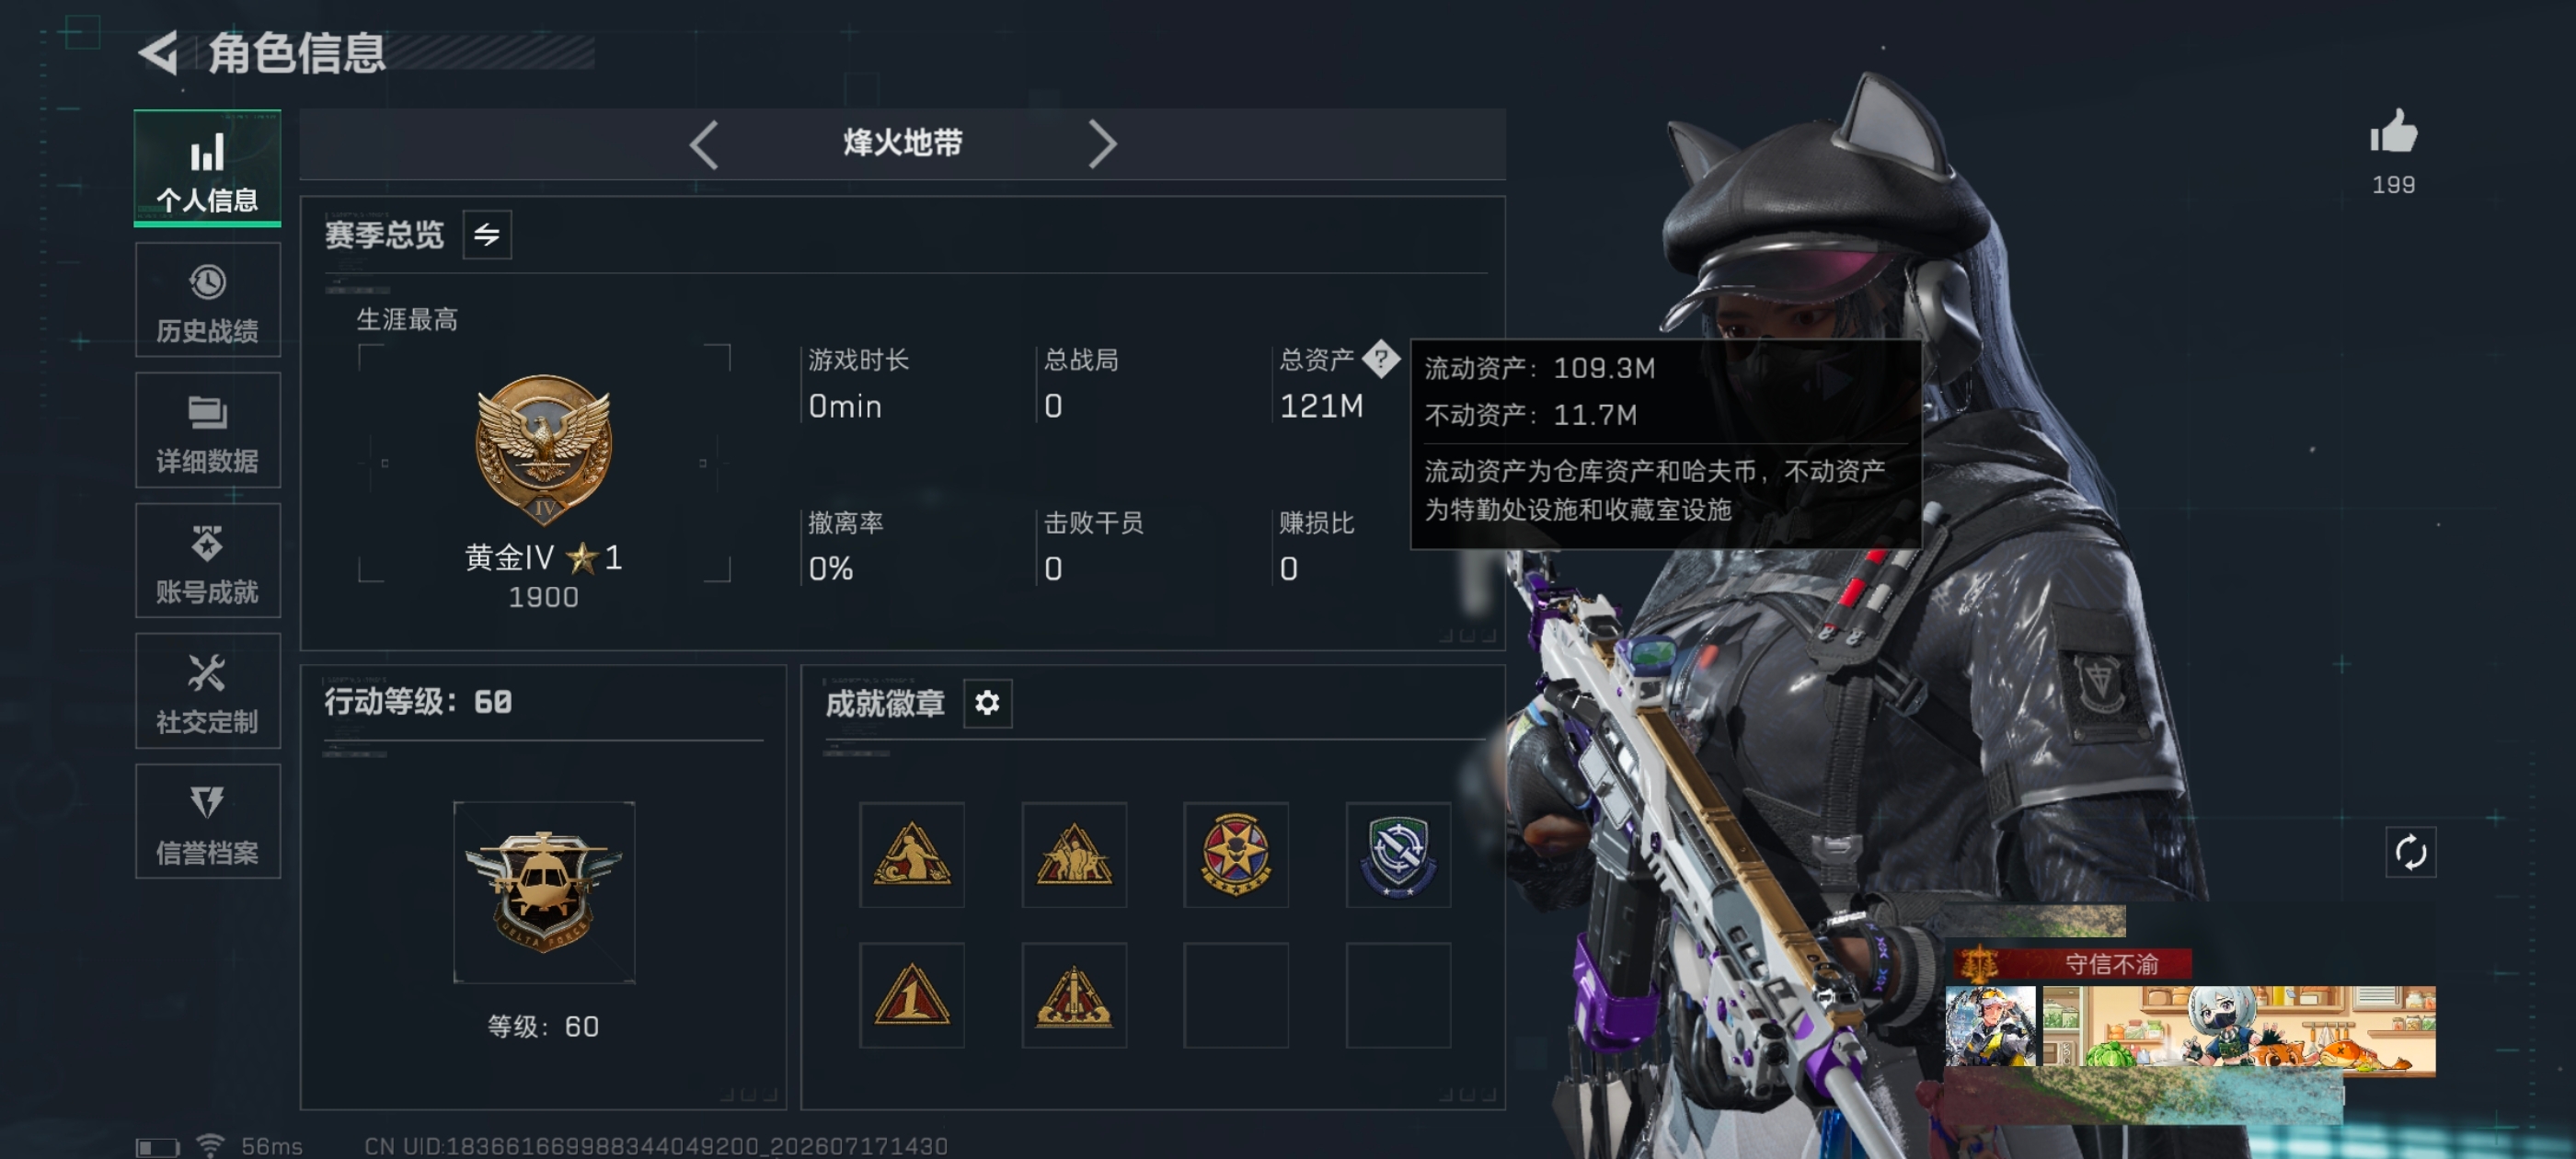Image resolution: width=2576 pixels, height=1159 pixels.
Task: Open achievement badge settings gear
Action: click(987, 703)
